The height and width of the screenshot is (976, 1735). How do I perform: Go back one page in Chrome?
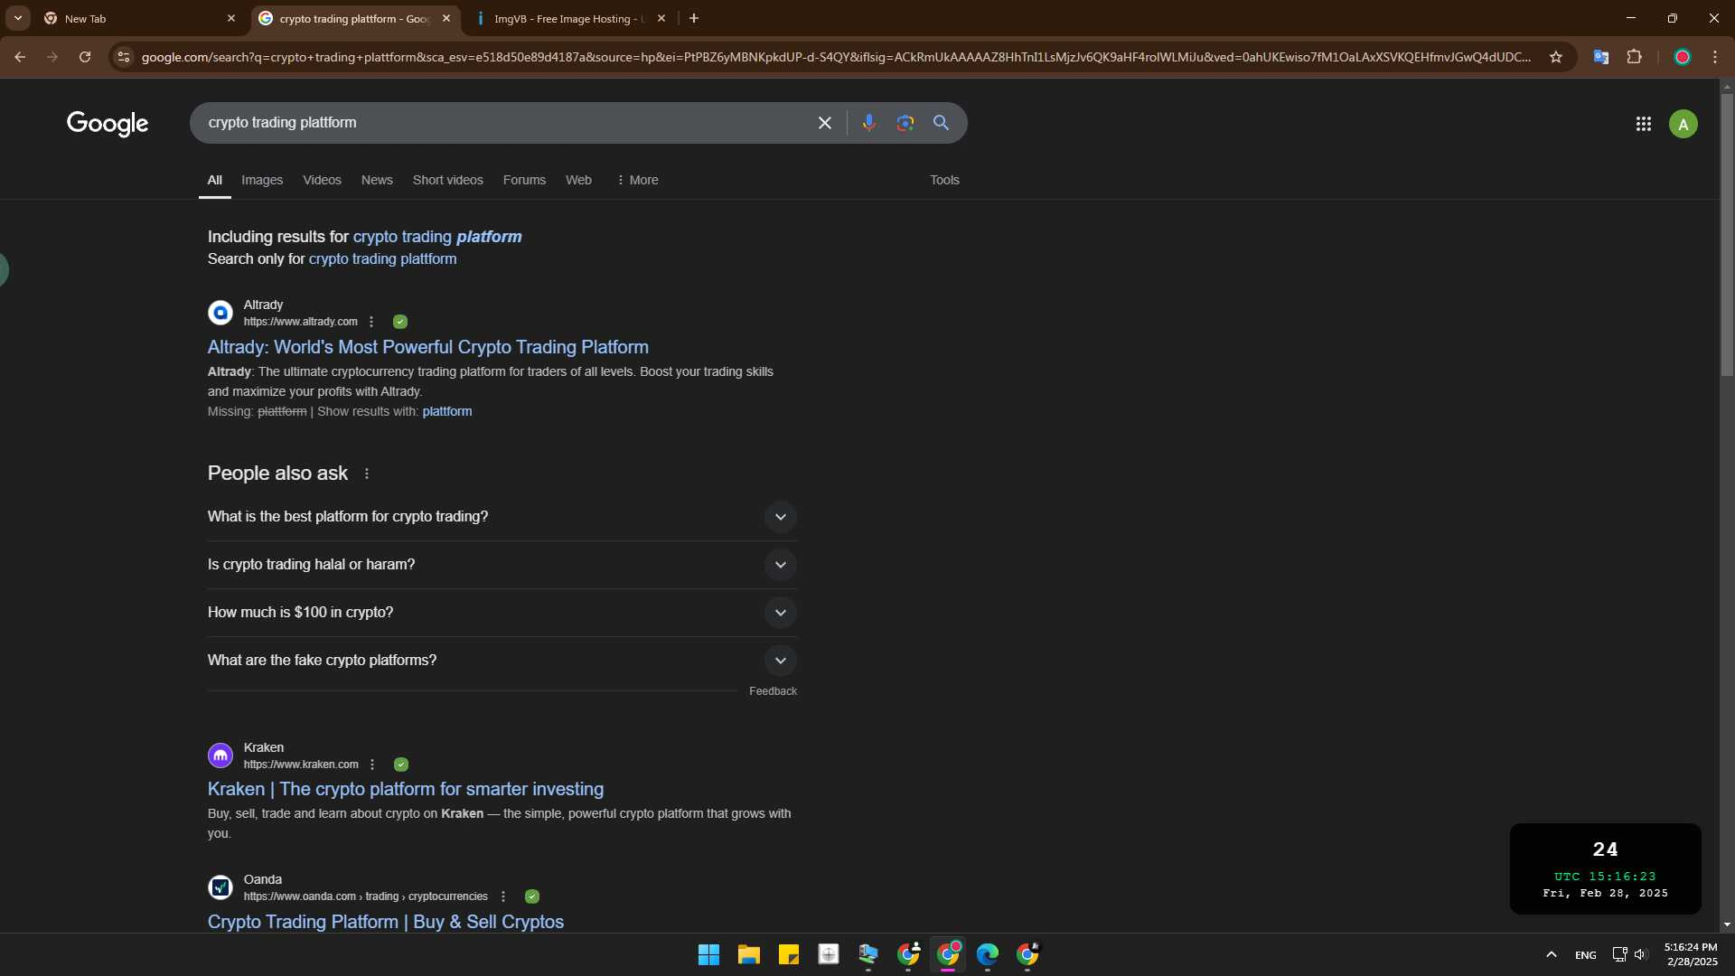tap(20, 57)
